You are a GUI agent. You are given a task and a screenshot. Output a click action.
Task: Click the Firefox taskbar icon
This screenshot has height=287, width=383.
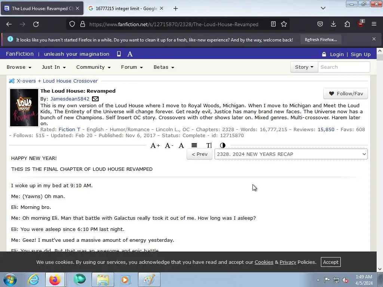pyautogui.click(x=55, y=280)
